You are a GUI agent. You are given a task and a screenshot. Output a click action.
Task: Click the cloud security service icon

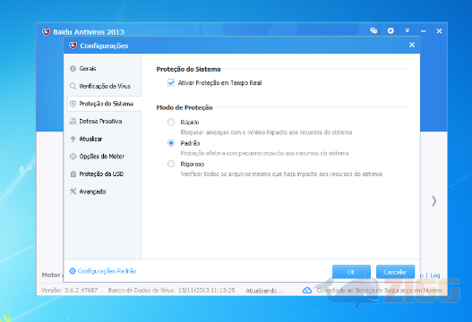coord(307,291)
